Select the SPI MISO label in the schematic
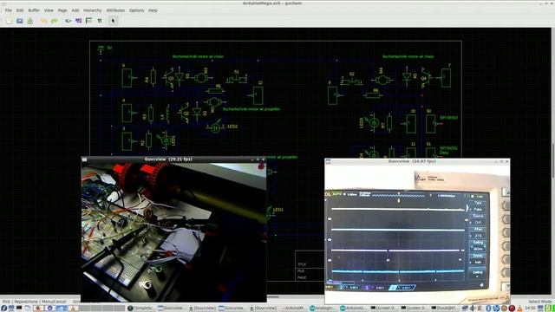The image size is (555, 312). [x=448, y=118]
